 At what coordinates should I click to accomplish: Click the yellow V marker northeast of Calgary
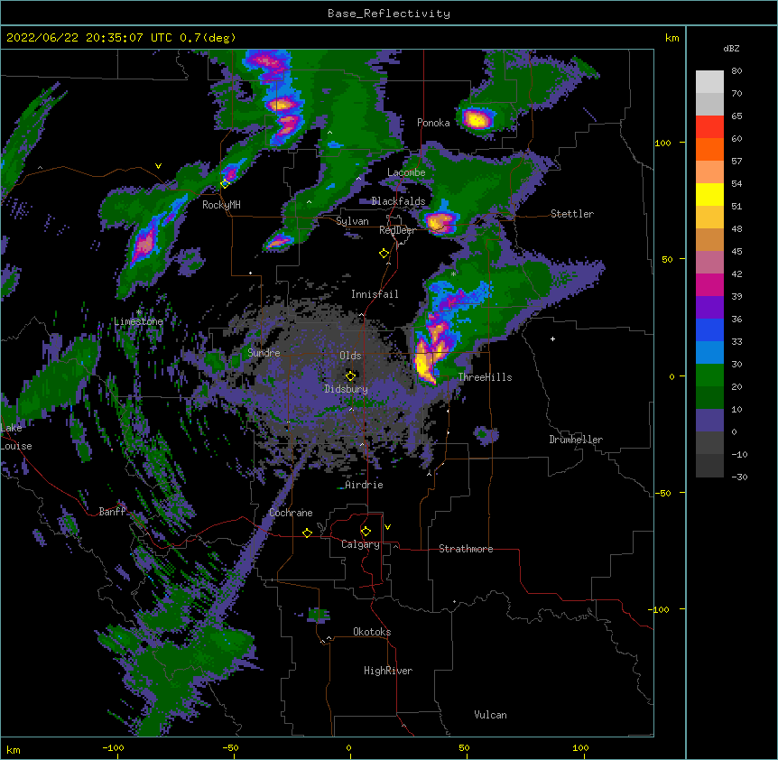(387, 527)
